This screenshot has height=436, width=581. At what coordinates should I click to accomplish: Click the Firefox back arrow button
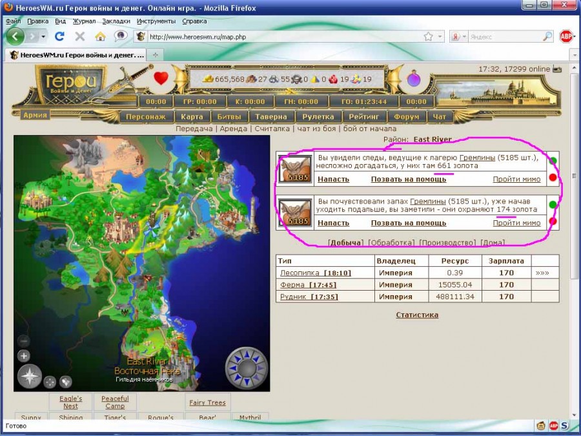click(x=15, y=37)
